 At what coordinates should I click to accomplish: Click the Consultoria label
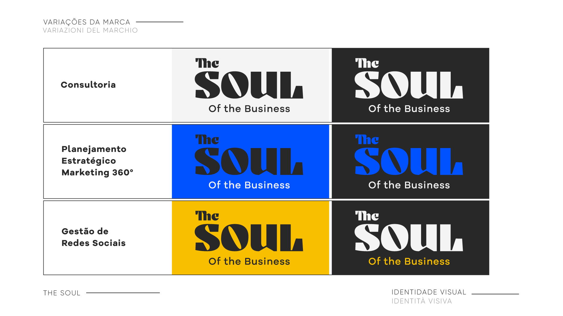click(88, 85)
